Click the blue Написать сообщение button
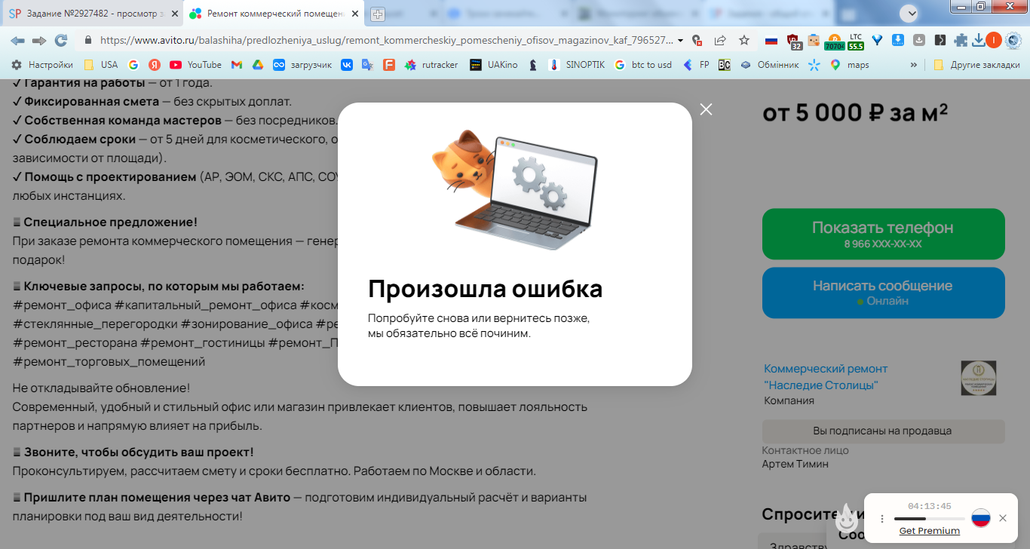The image size is (1030, 549). (x=884, y=293)
